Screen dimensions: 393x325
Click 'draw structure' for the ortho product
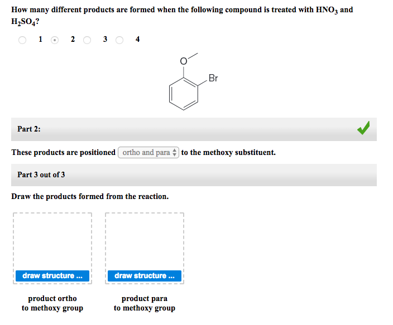pos(52,276)
